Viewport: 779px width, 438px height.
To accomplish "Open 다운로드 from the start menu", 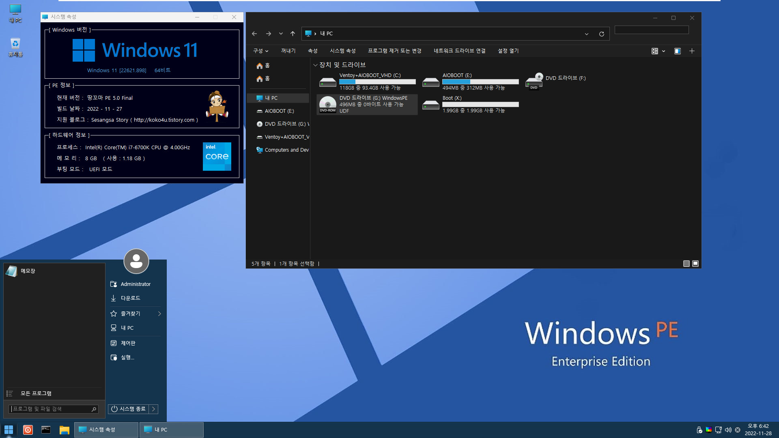I will point(136,298).
